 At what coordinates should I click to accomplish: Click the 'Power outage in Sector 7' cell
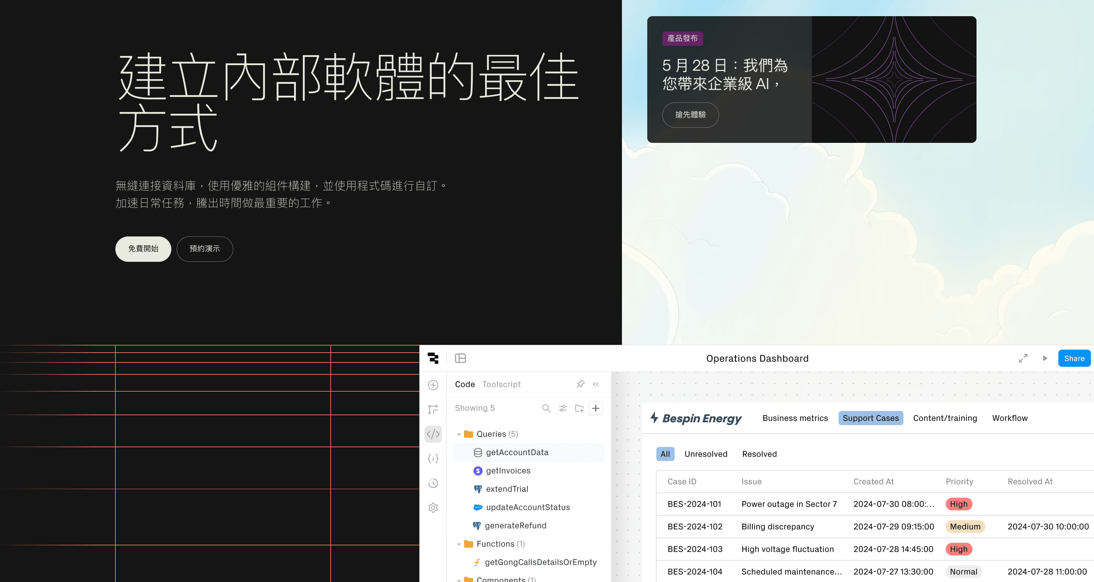pos(789,504)
